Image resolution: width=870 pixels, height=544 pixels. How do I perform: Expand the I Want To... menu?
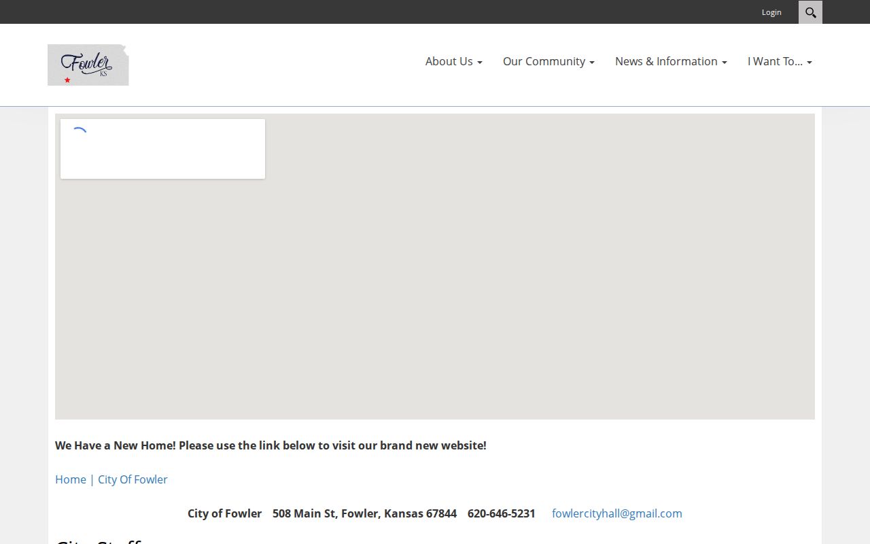tap(780, 61)
